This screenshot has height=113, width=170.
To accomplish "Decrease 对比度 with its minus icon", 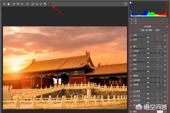I will (131, 51).
